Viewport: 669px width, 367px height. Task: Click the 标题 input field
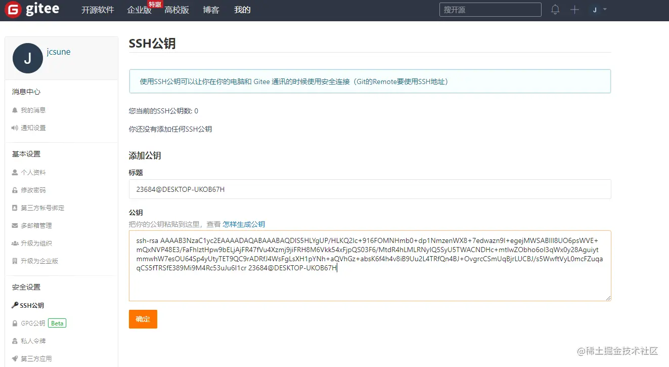(370, 189)
